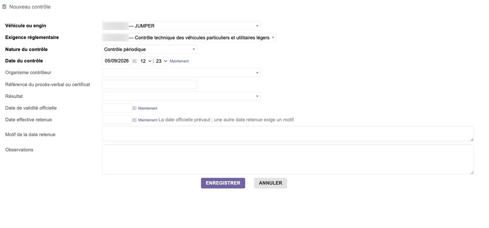Click Maintenant link beside Date du contrôle

[x=179, y=61]
